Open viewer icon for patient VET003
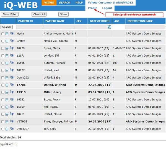166x149 pixels. [x=12, y=121]
